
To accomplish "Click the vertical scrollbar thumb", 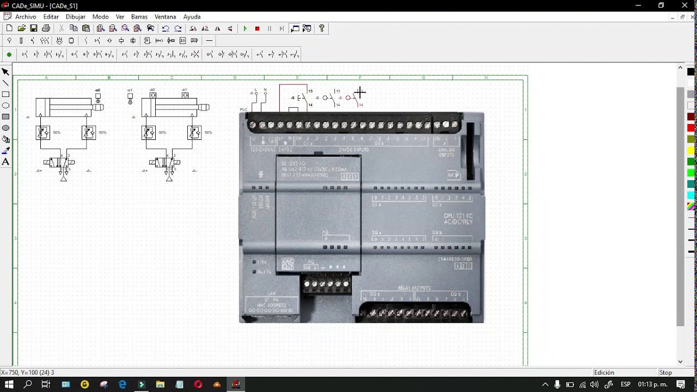I will click(x=680, y=206).
